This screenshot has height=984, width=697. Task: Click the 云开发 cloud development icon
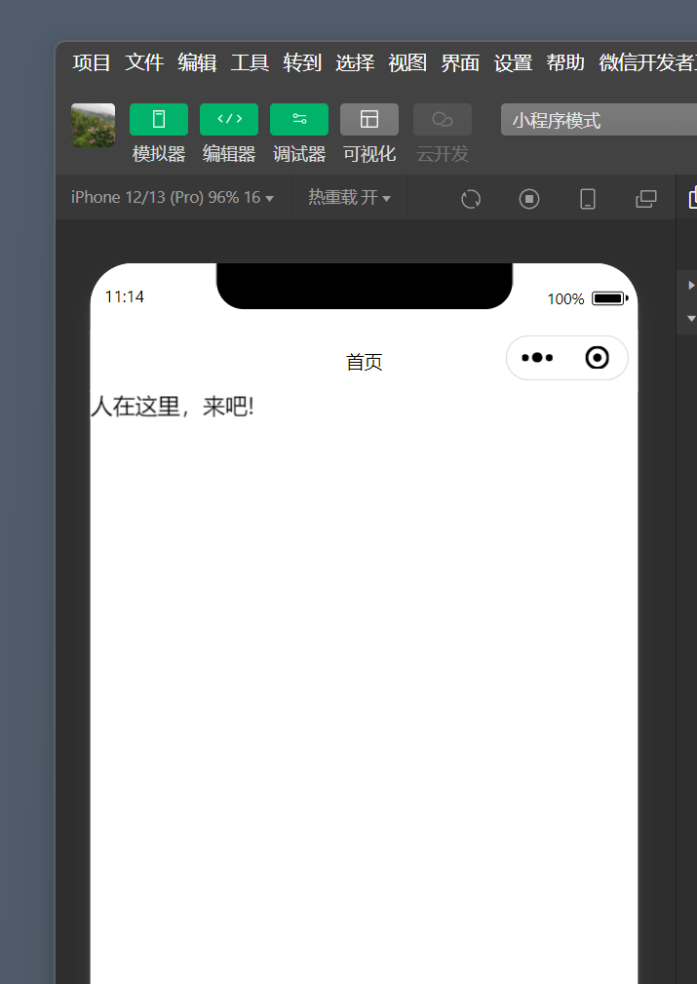pyautogui.click(x=443, y=119)
